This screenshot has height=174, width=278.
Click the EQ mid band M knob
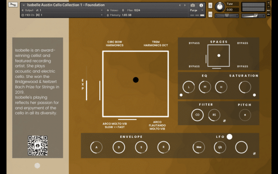point(205,87)
